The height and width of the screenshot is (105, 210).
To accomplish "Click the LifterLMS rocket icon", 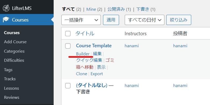I will click(6, 8).
